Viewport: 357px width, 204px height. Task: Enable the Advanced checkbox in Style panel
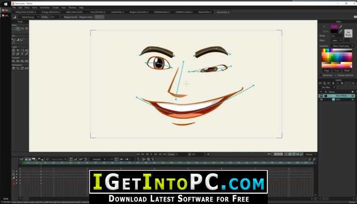[320, 75]
